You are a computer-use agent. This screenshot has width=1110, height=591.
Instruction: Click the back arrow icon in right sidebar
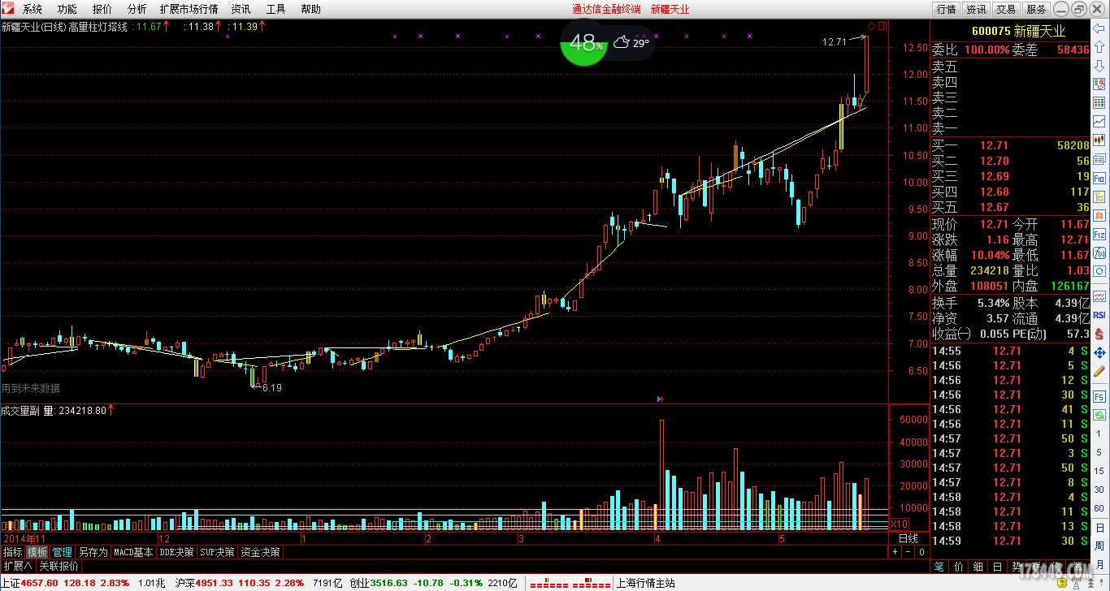point(1099,28)
